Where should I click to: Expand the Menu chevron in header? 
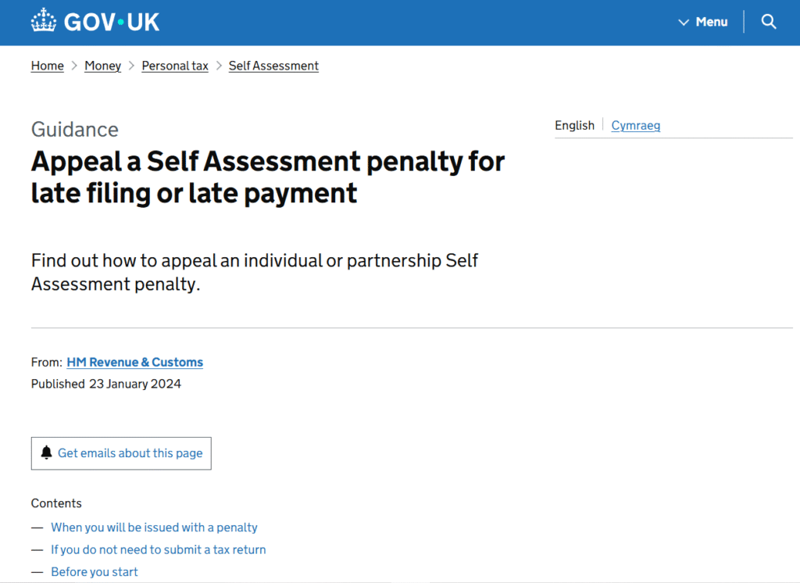tap(684, 22)
